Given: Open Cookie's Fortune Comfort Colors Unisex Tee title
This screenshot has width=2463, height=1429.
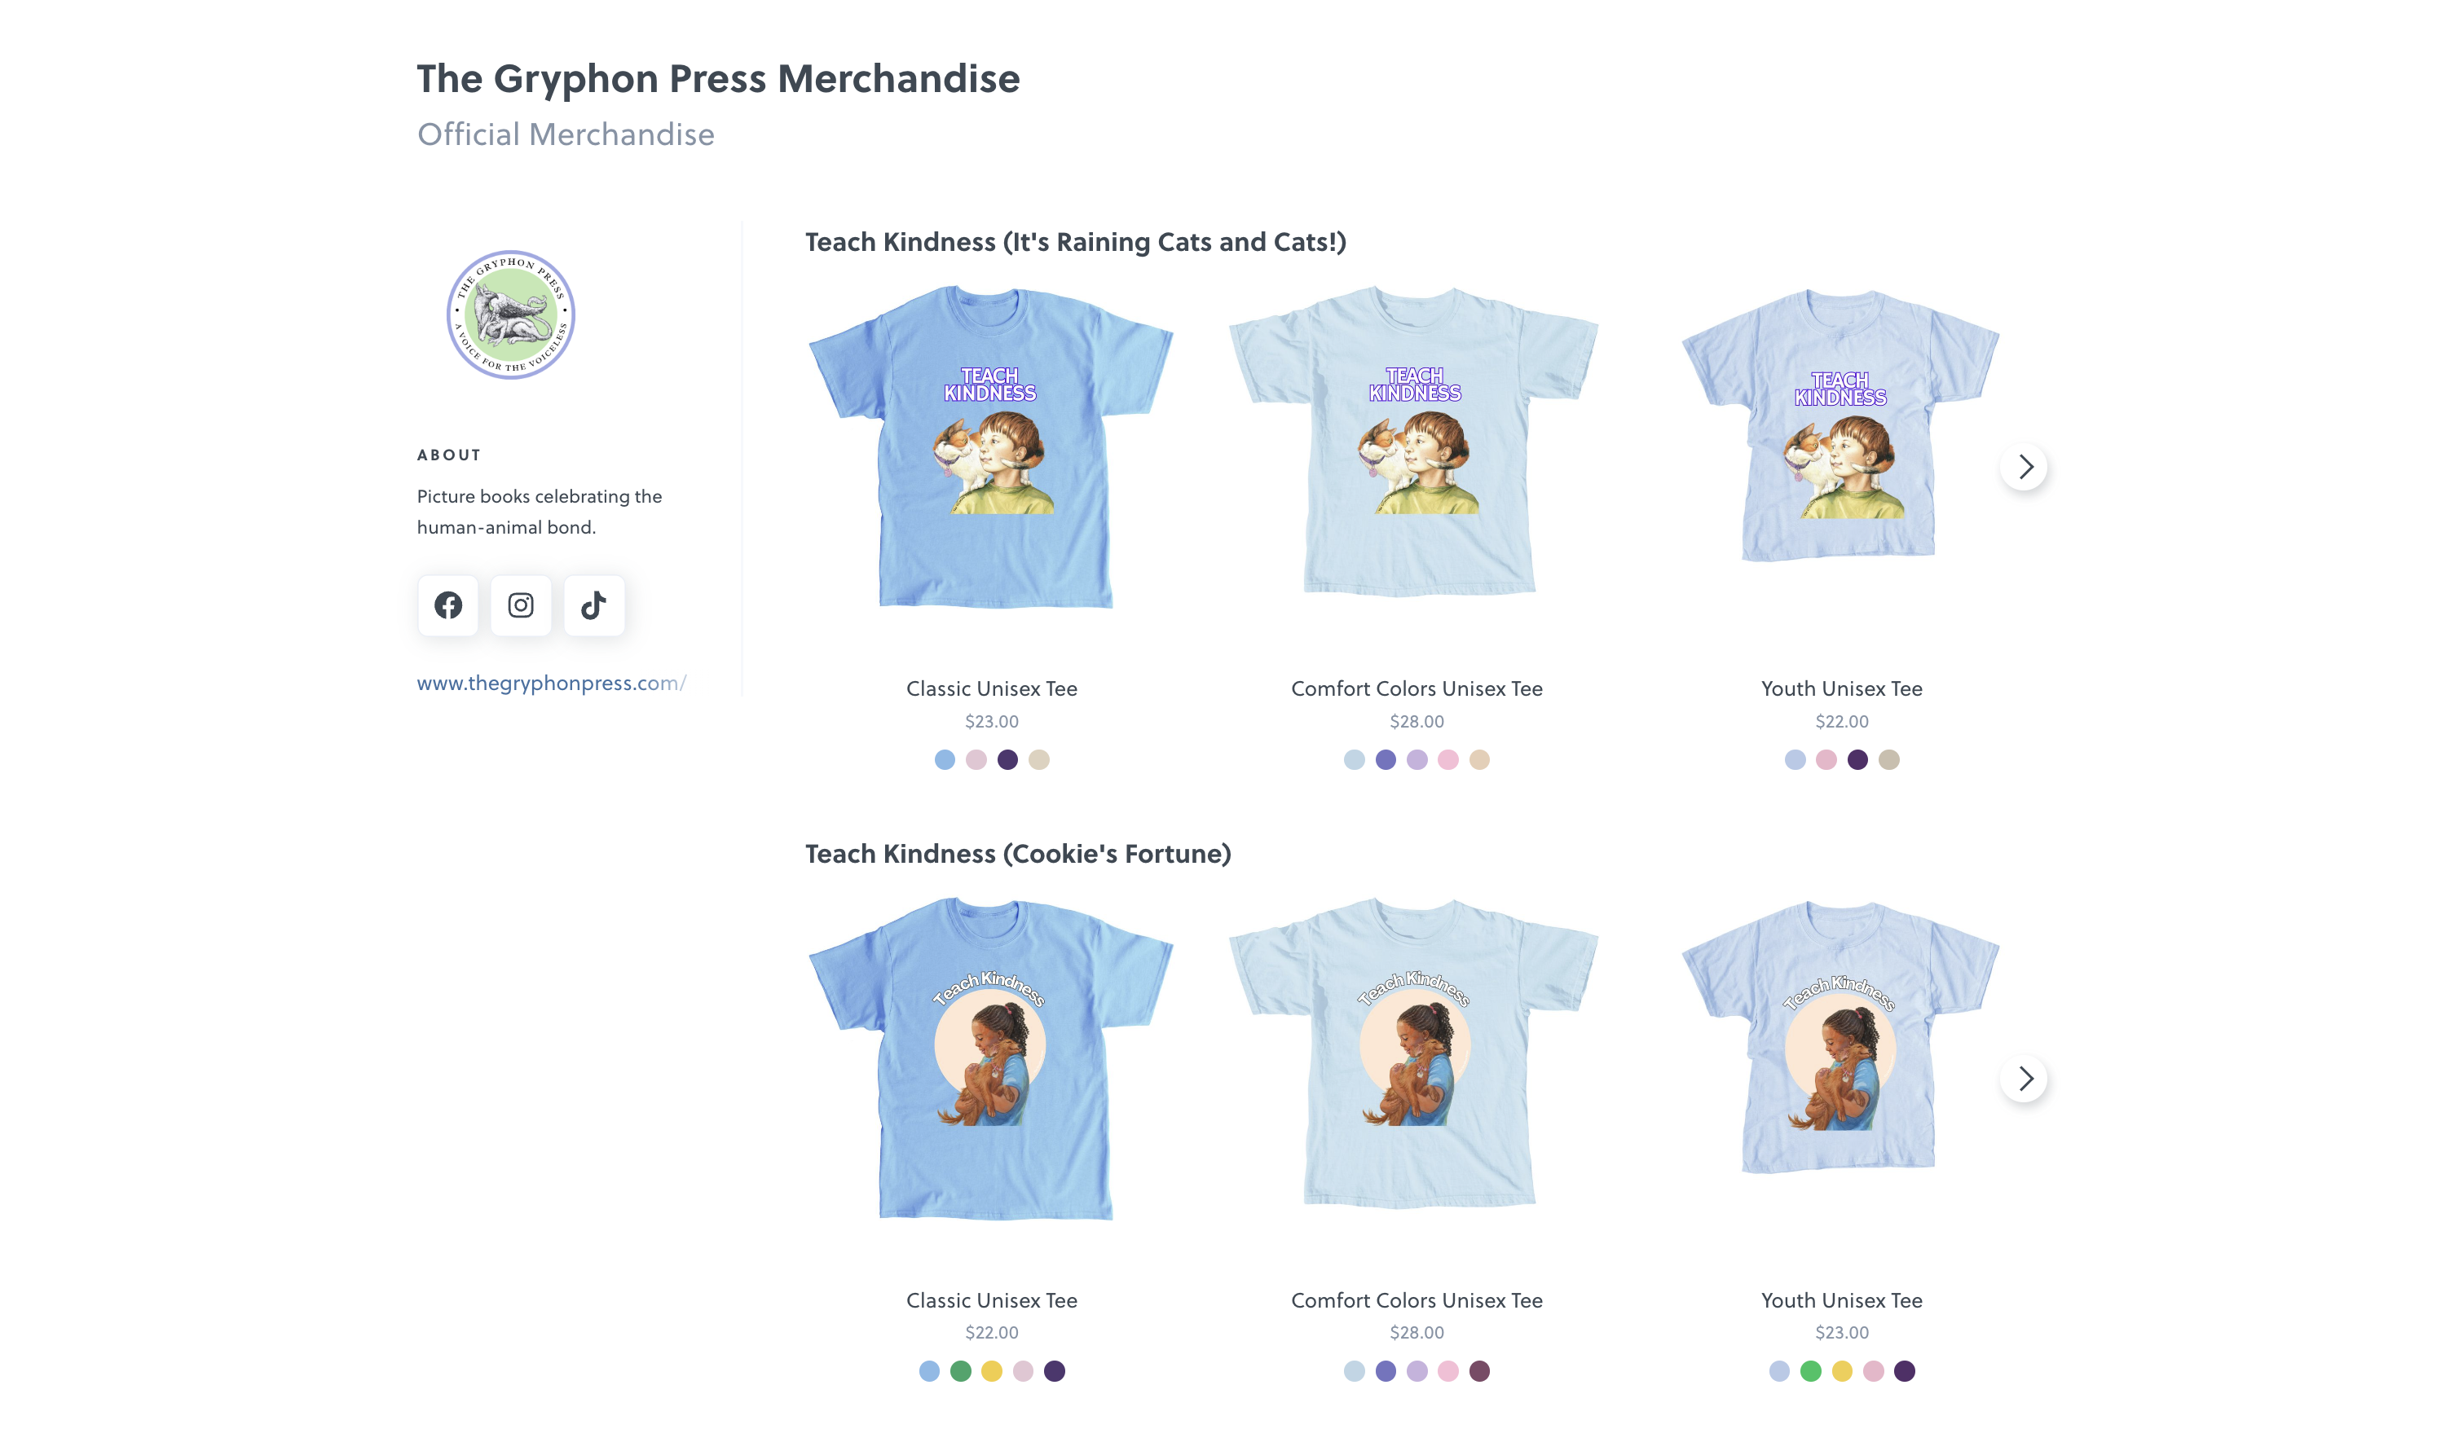Looking at the screenshot, I should coord(1417,1300).
